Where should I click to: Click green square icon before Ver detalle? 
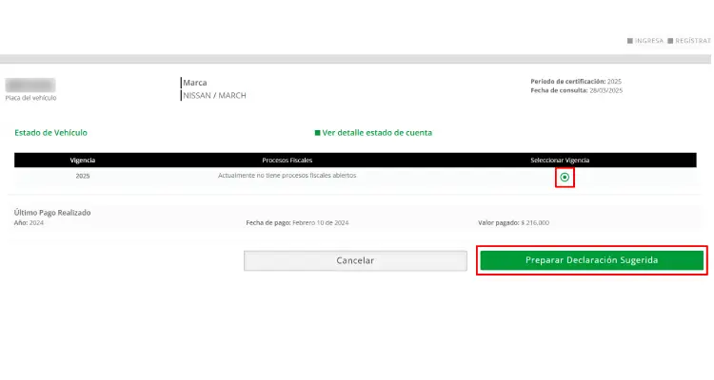pyautogui.click(x=318, y=133)
